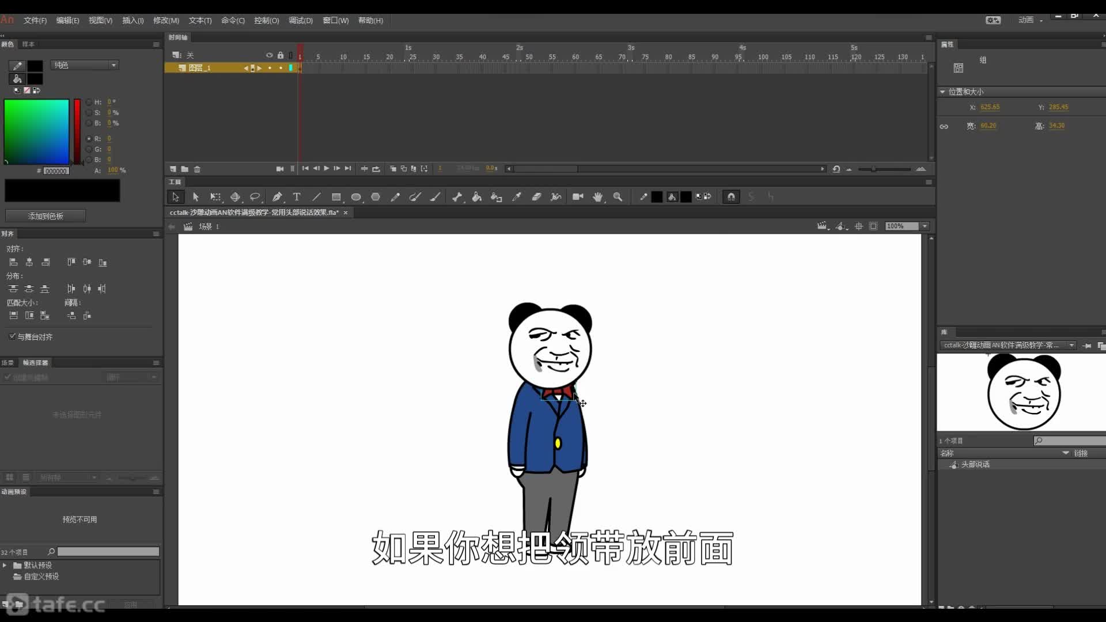
Task: Select the 3D Rotation tool
Action: 235,197
